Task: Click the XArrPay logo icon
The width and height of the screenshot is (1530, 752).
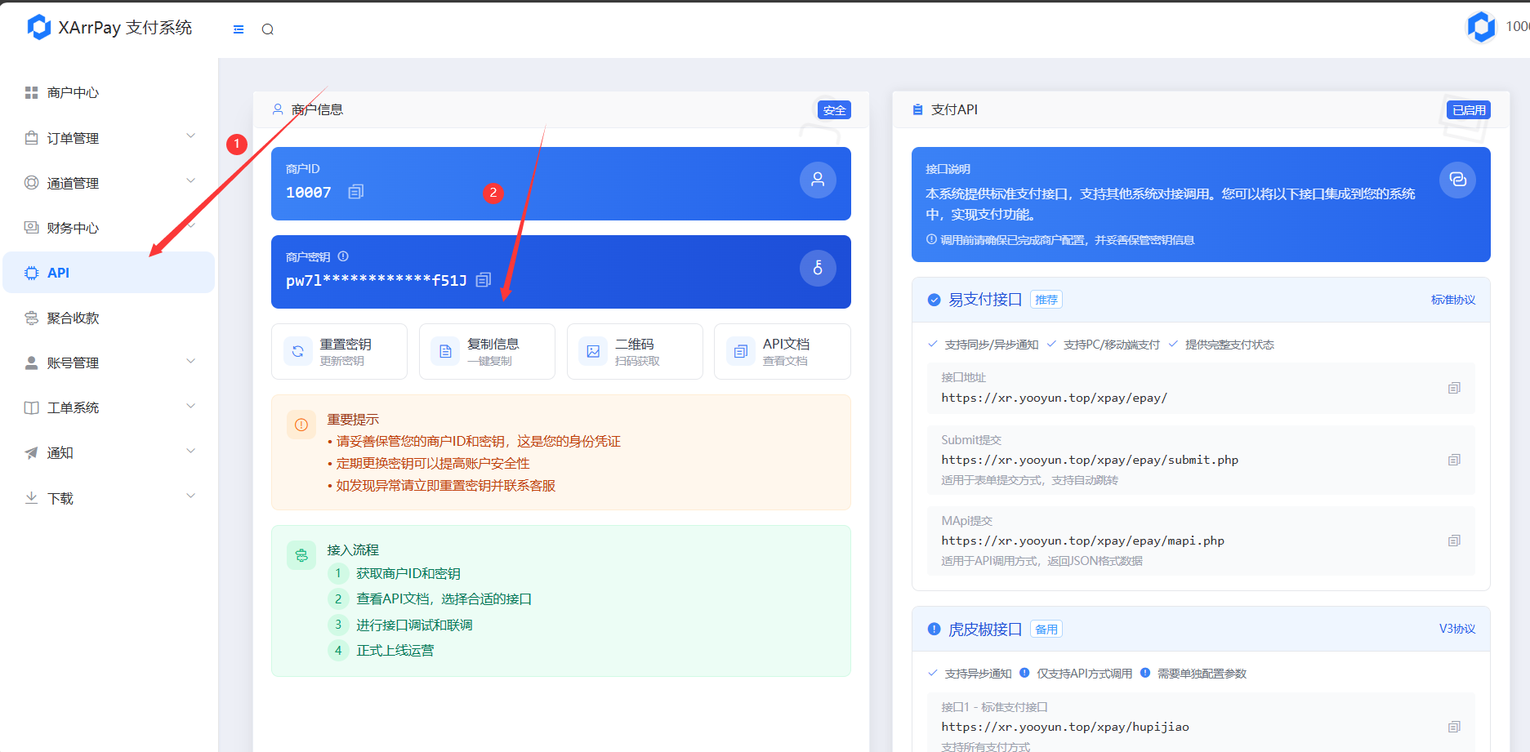Action: 38,26
